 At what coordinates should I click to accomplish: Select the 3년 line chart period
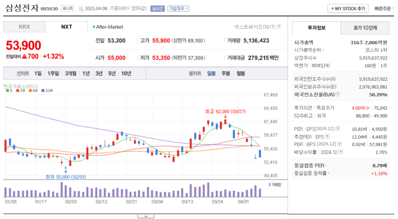pyautogui.click(x=99, y=74)
